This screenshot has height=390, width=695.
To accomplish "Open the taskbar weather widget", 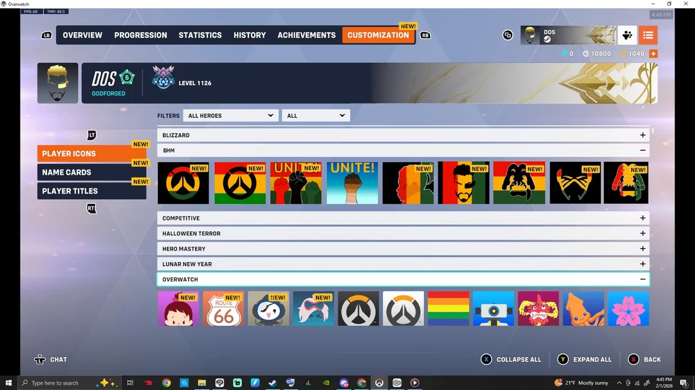I will coord(581,382).
